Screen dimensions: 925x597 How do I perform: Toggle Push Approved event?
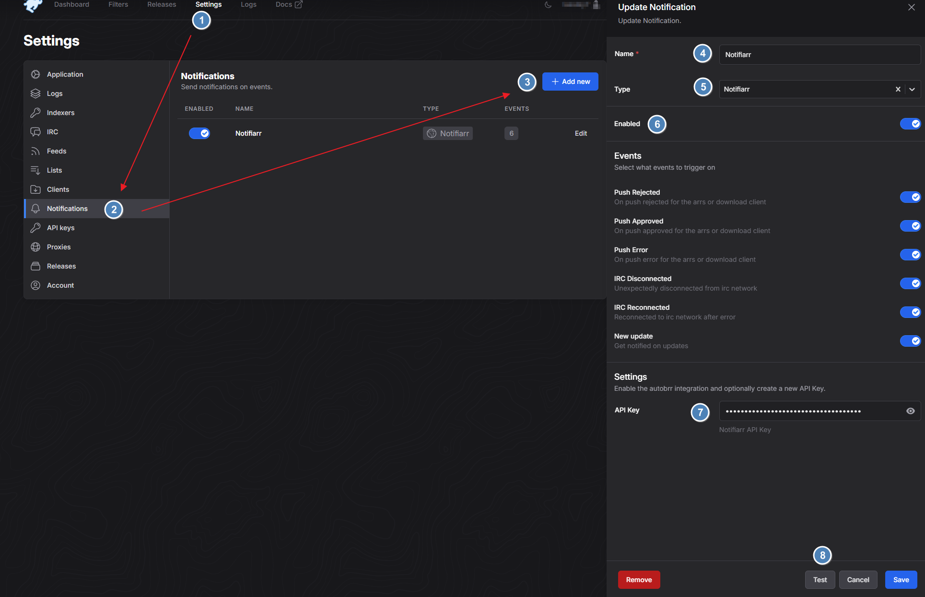(910, 226)
